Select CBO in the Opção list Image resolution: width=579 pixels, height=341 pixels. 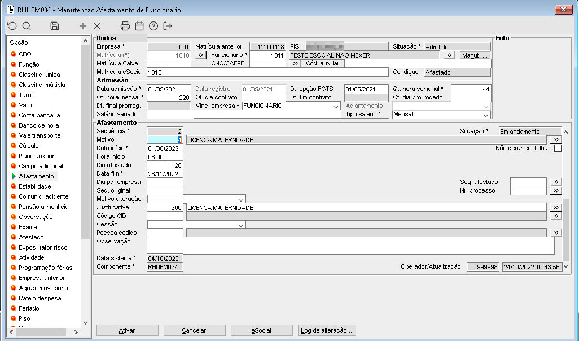(x=25, y=54)
